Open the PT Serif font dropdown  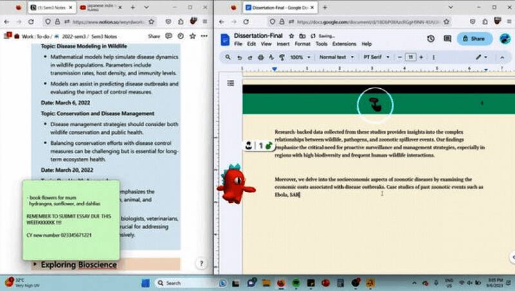(x=376, y=57)
